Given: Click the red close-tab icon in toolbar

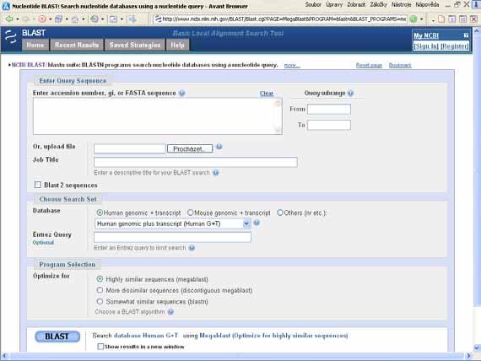Looking at the screenshot, I should coord(473,19).
